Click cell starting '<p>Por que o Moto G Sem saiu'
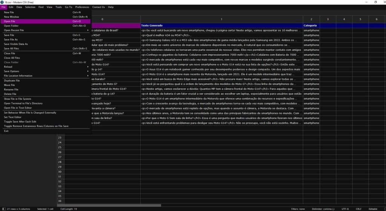 [x=222, y=118]
